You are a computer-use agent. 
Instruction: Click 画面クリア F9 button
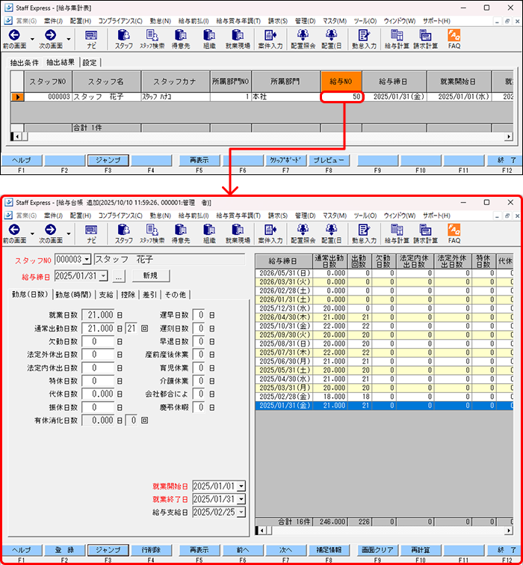[378, 550]
